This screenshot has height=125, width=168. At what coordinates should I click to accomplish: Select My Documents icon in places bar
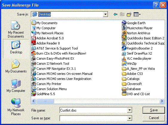pos(16,66)
